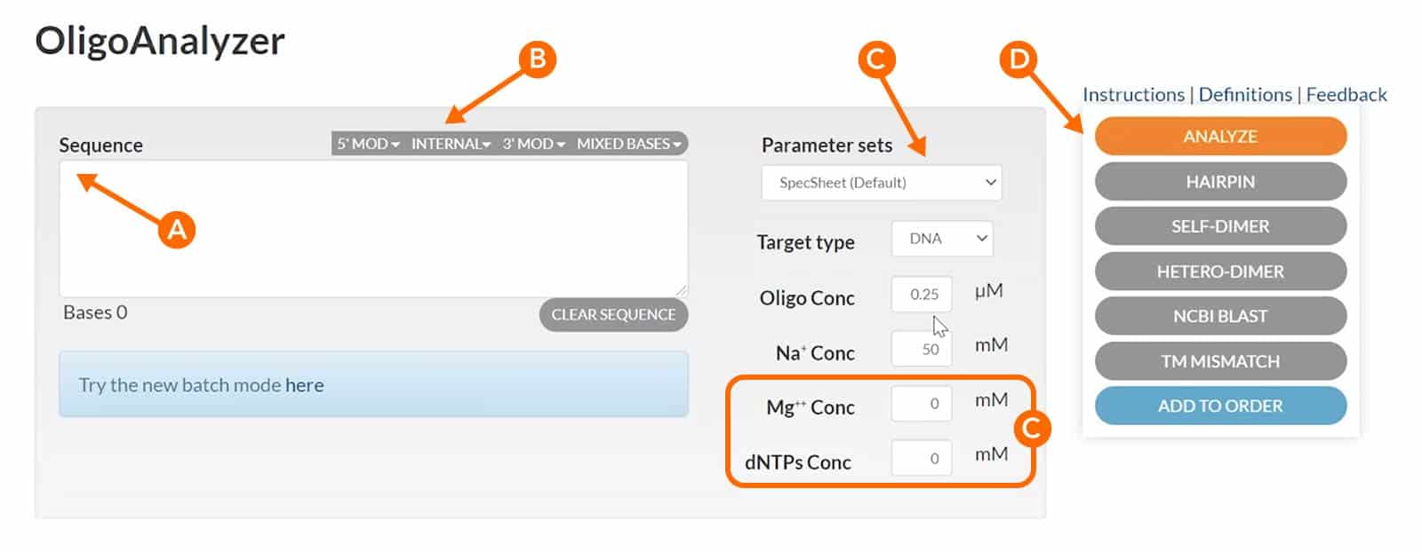The width and height of the screenshot is (1422, 552).
Task: Run the HAIRPIN analysis
Action: [1220, 182]
